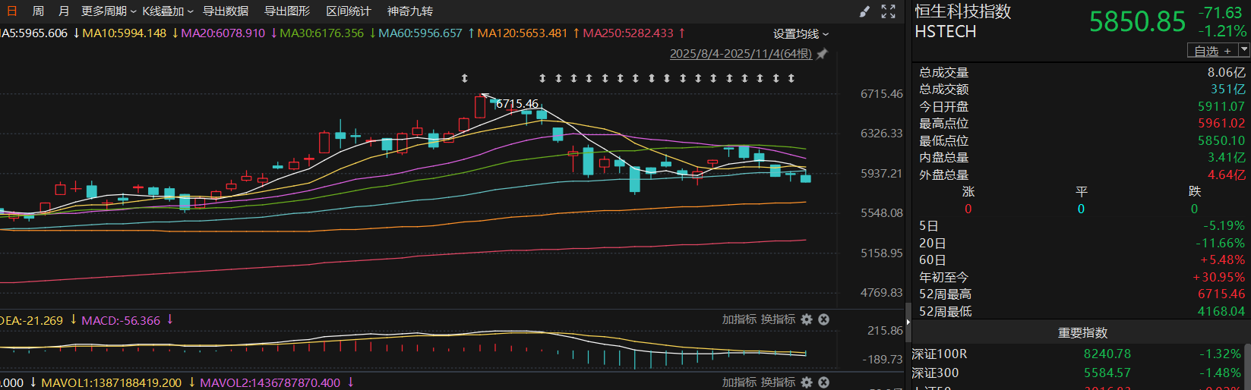Click the 5日 -5.19% change row
The image size is (1251, 390).
[1082, 226]
